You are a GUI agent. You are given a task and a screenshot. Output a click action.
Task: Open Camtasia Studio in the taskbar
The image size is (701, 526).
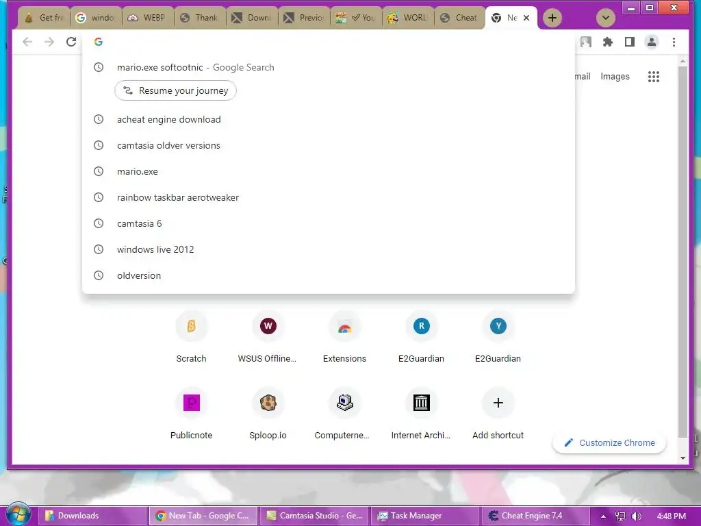tap(314, 516)
